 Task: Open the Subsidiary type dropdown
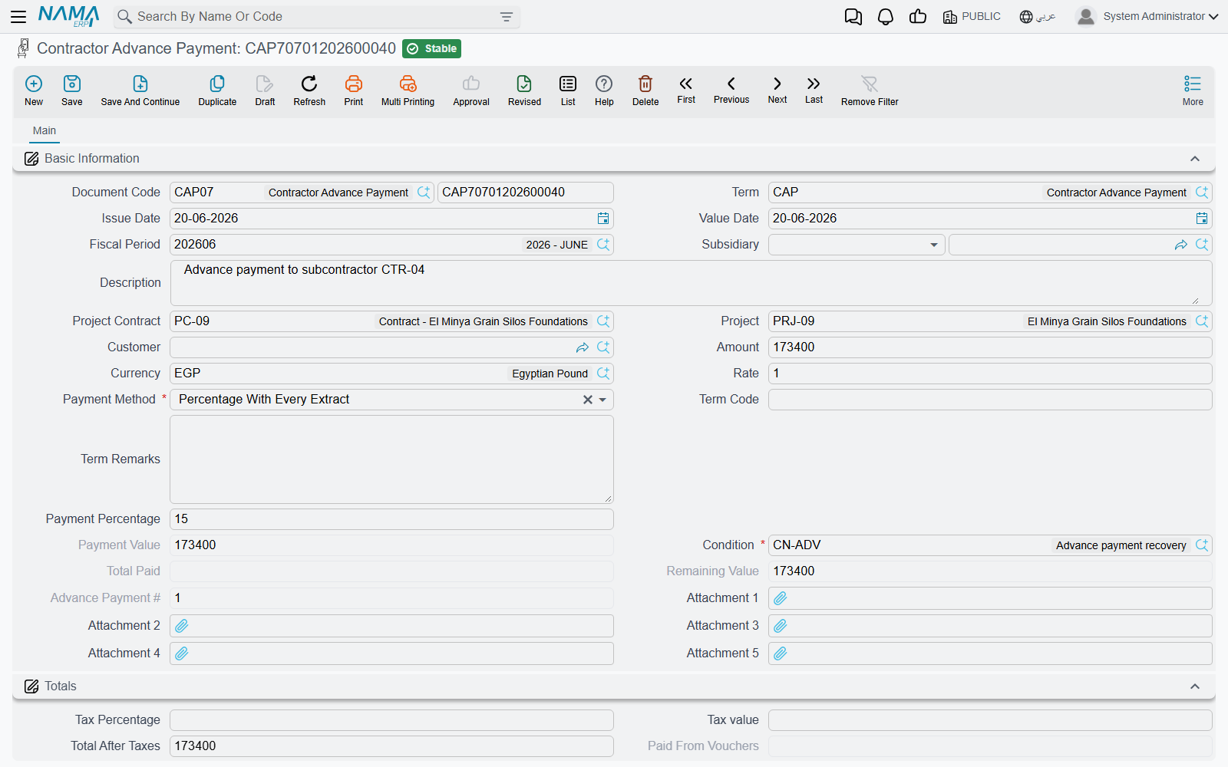click(933, 245)
